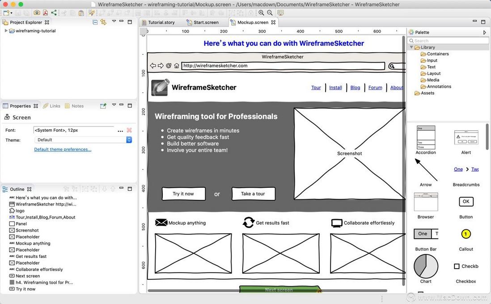Click the Try it now mockup button

point(183,194)
